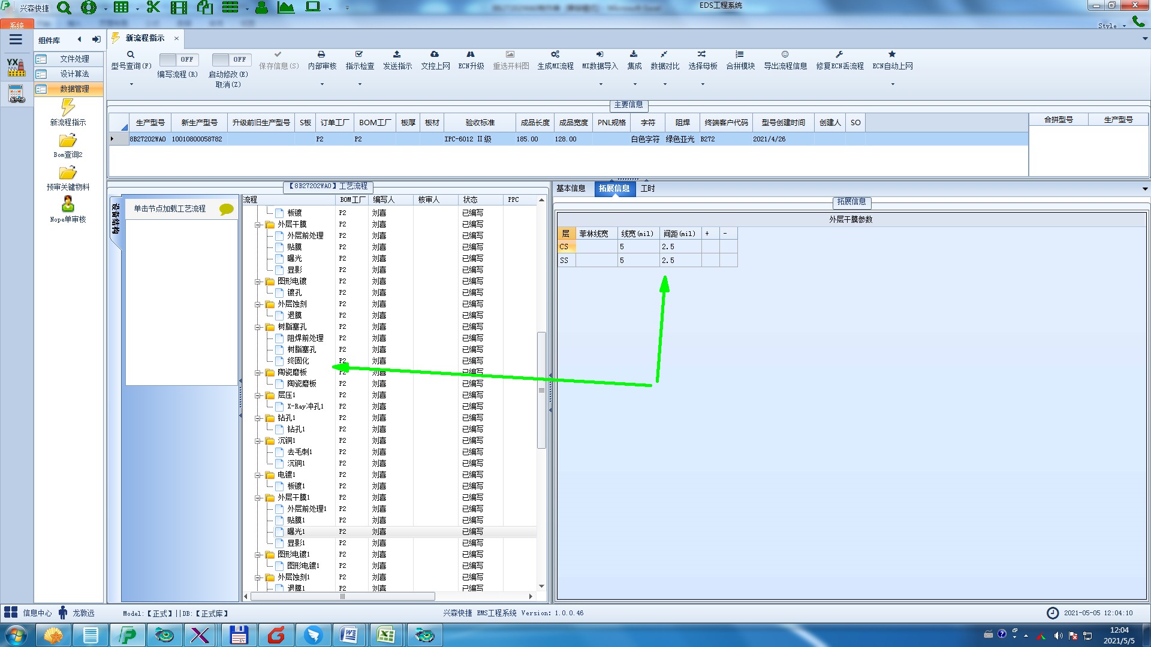This screenshot has height=647, width=1151.
Task: Click the green user icon in the quick access bar
Action: pos(261,7)
